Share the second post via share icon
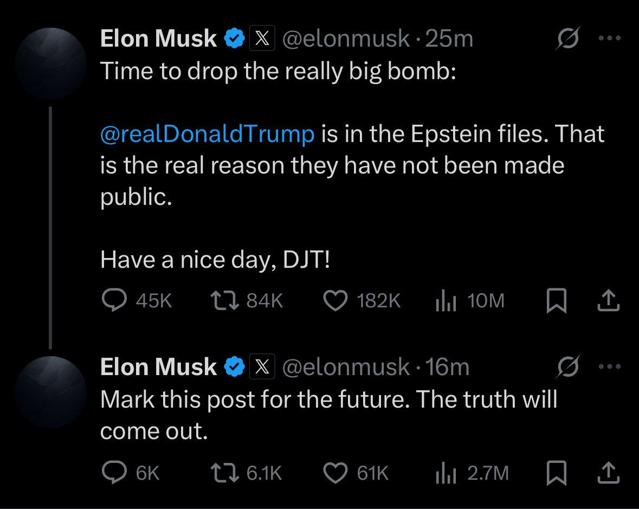The height and width of the screenshot is (509, 639). pyautogui.click(x=608, y=473)
